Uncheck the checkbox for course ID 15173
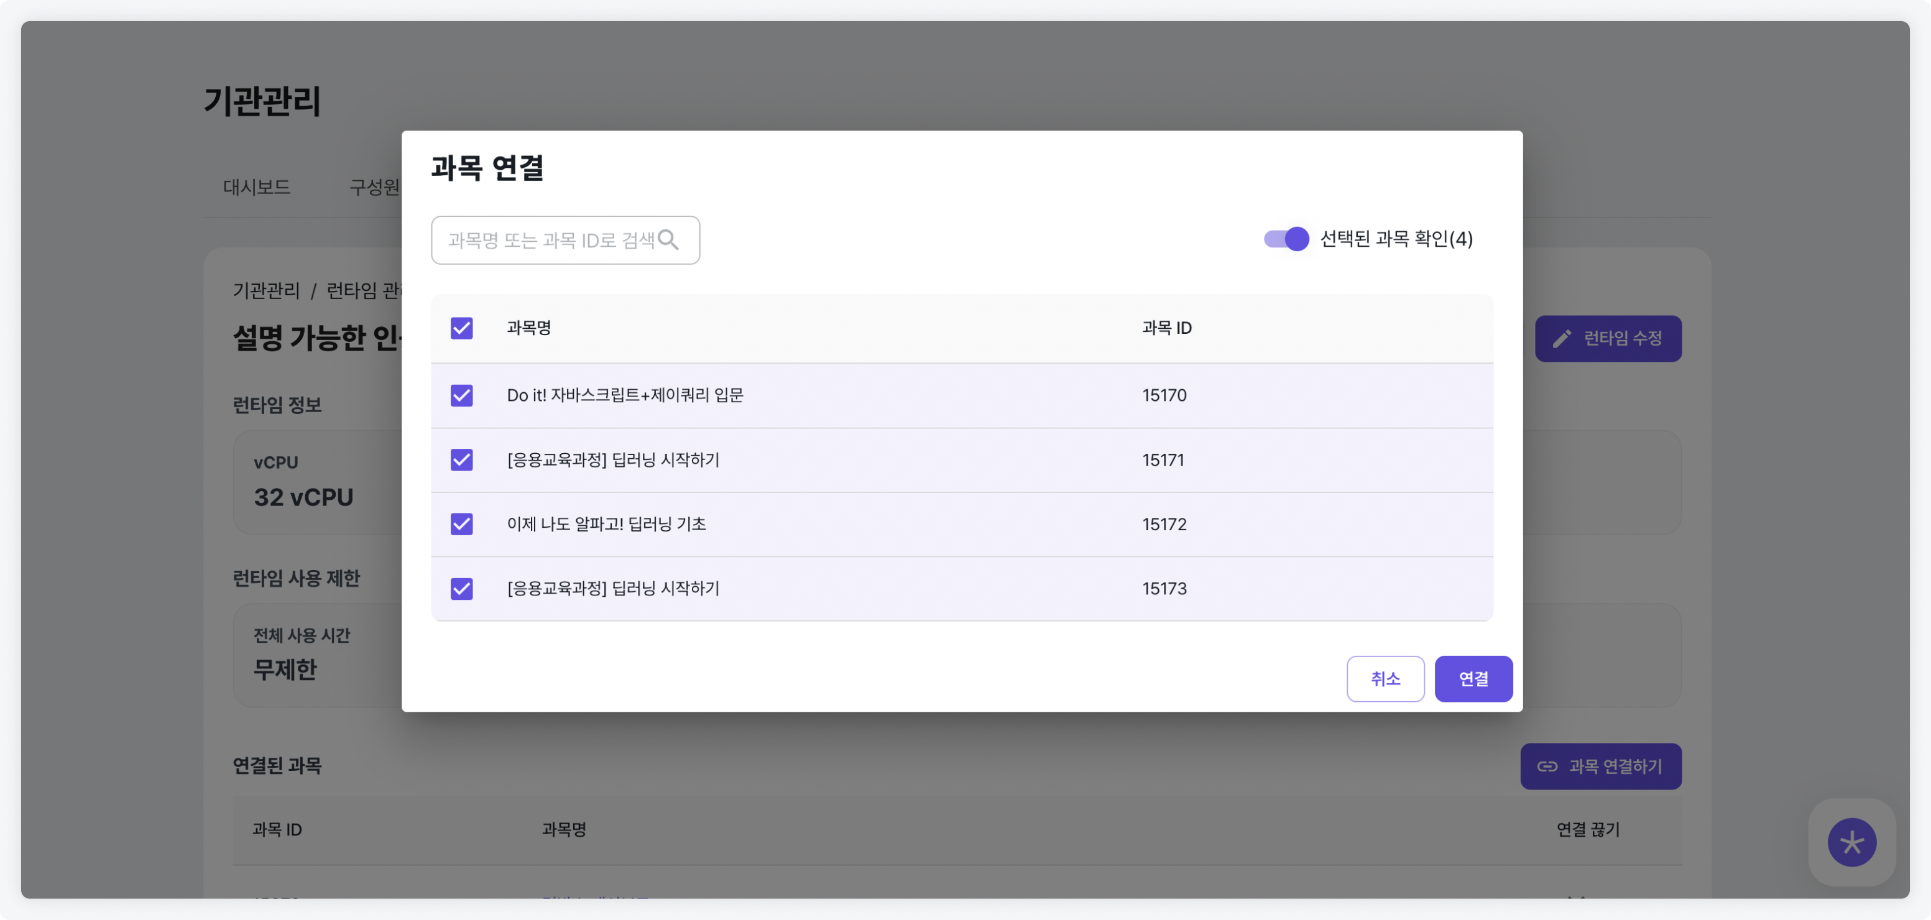This screenshot has height=920, width=1931. pos(462,589)
